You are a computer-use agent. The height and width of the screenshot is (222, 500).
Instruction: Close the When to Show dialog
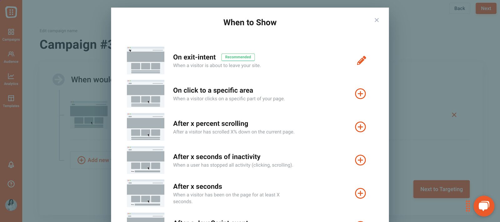(377, 20)
